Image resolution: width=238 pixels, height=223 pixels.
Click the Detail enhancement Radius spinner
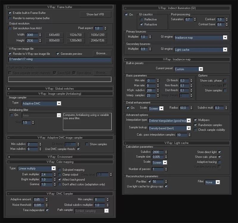(x=191, y=108)
